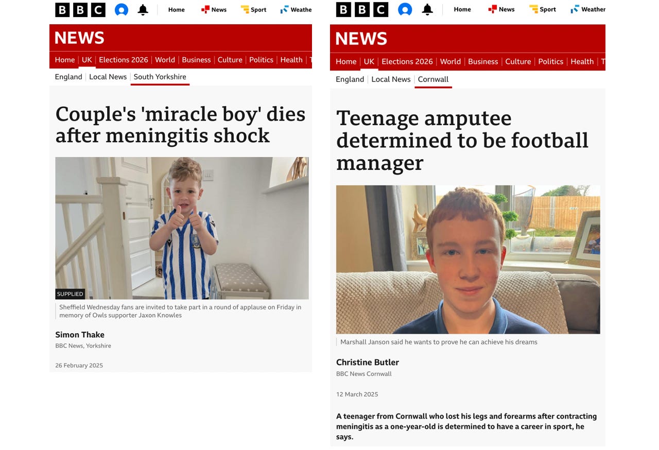The height and width of the screenshot is (450, 659).
Task: Go to Local News on the left page
Action: 108,77
